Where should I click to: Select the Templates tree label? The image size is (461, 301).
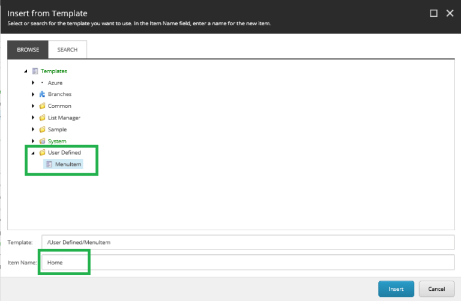click(x=54, y=71)
